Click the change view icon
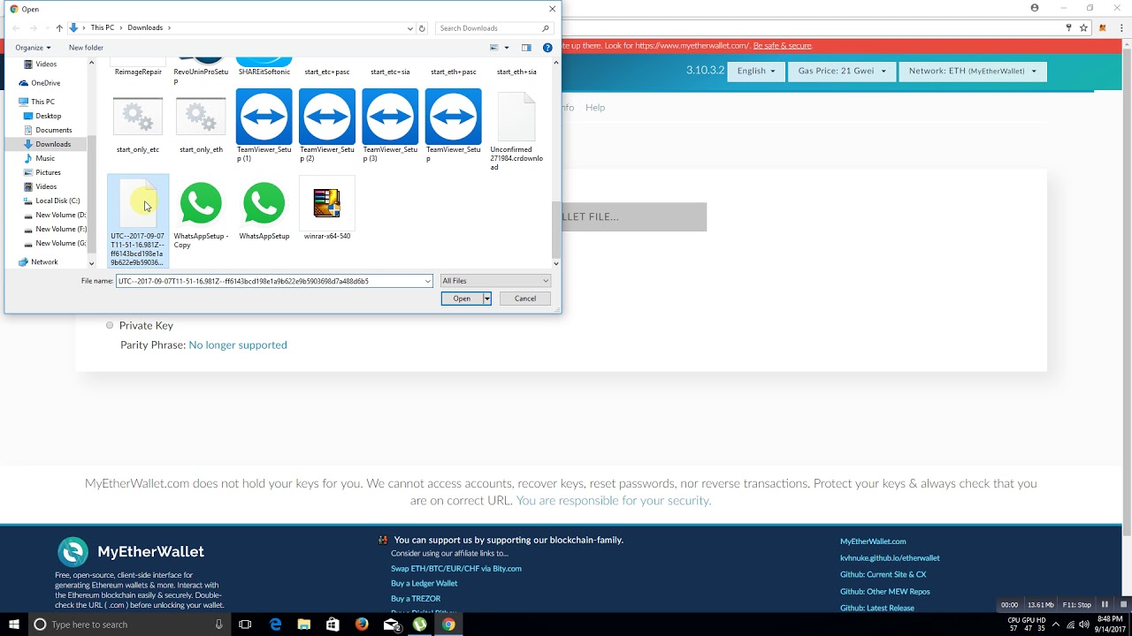Screen dimensions: 1132x636 pyautogui.click(x=494, y=48)
